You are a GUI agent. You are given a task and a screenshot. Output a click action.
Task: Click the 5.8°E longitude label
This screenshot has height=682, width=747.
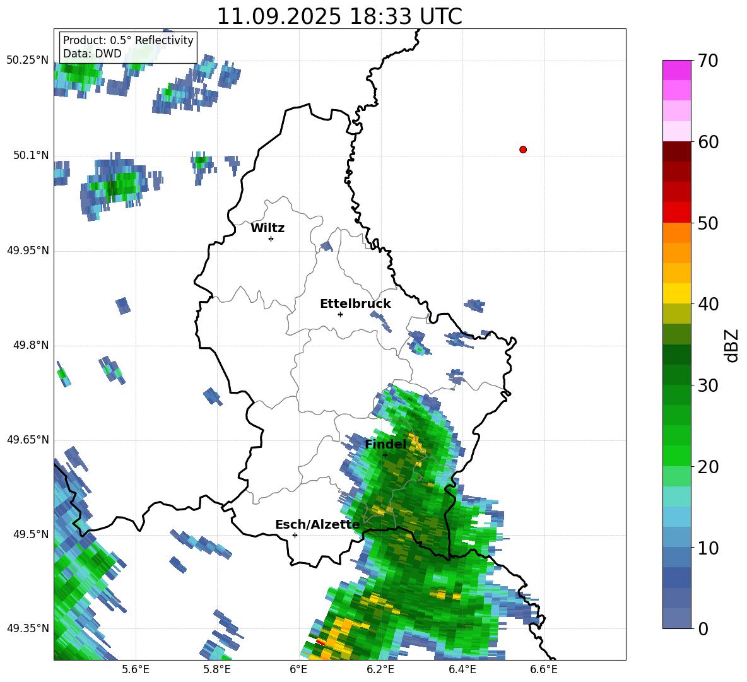point(217,669)
